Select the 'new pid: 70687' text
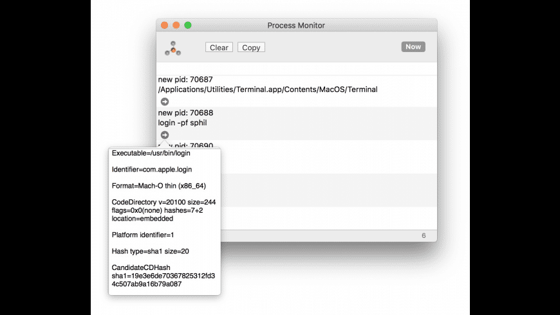The height and width of the screenshot is (315, 560). pyautogui.click(x=185, y=80)
